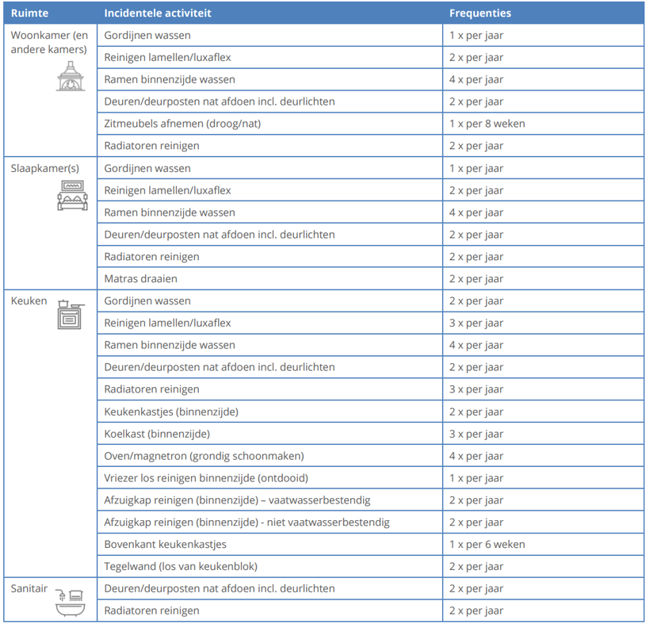Click Afzuigkap reinigen niet vaatwasserbestendig row

(x=247, y=523)
